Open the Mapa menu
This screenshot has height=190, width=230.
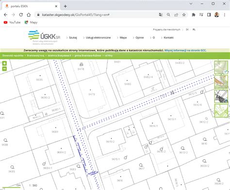click(123, 38)
